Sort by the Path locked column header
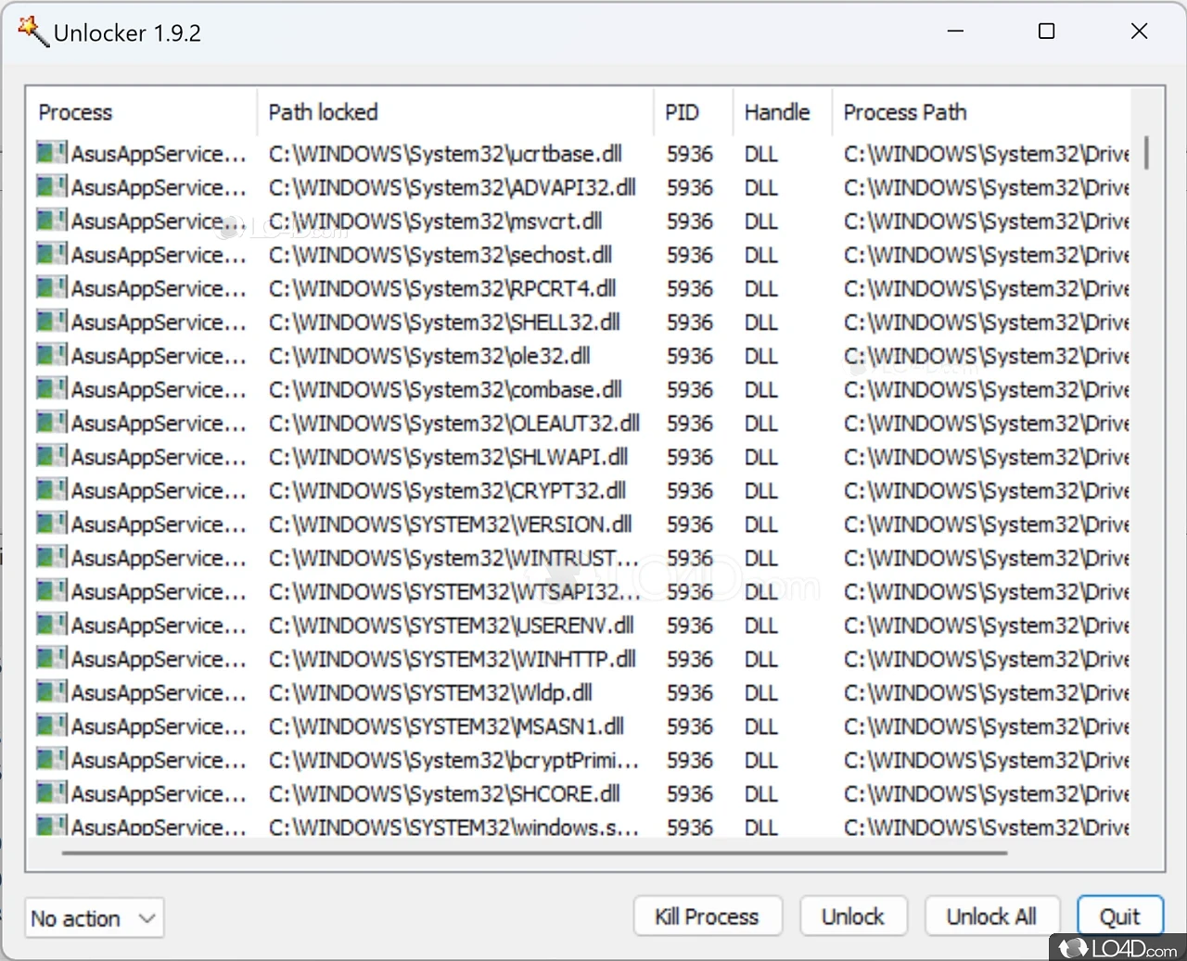This screenshot has width=1187, height=961. tap(454, 112)
